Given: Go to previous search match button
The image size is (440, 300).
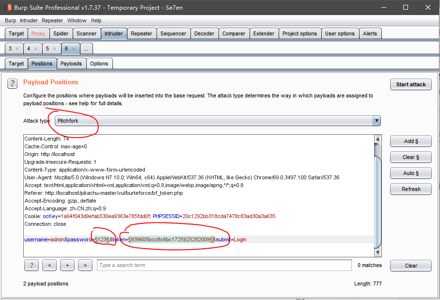Looking at the screenshot, I should click(49, 265).
